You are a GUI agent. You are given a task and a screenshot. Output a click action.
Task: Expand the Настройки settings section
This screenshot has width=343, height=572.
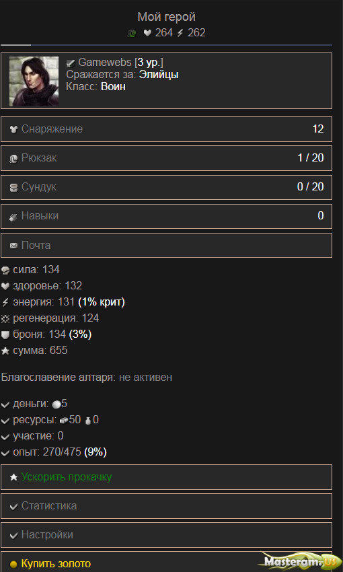pos(167,535)
